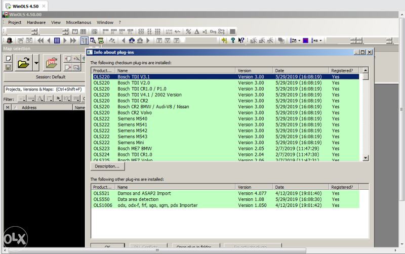405x254 pixels.
Task: Click the import folder icon with red file
Action: (51, 63)
